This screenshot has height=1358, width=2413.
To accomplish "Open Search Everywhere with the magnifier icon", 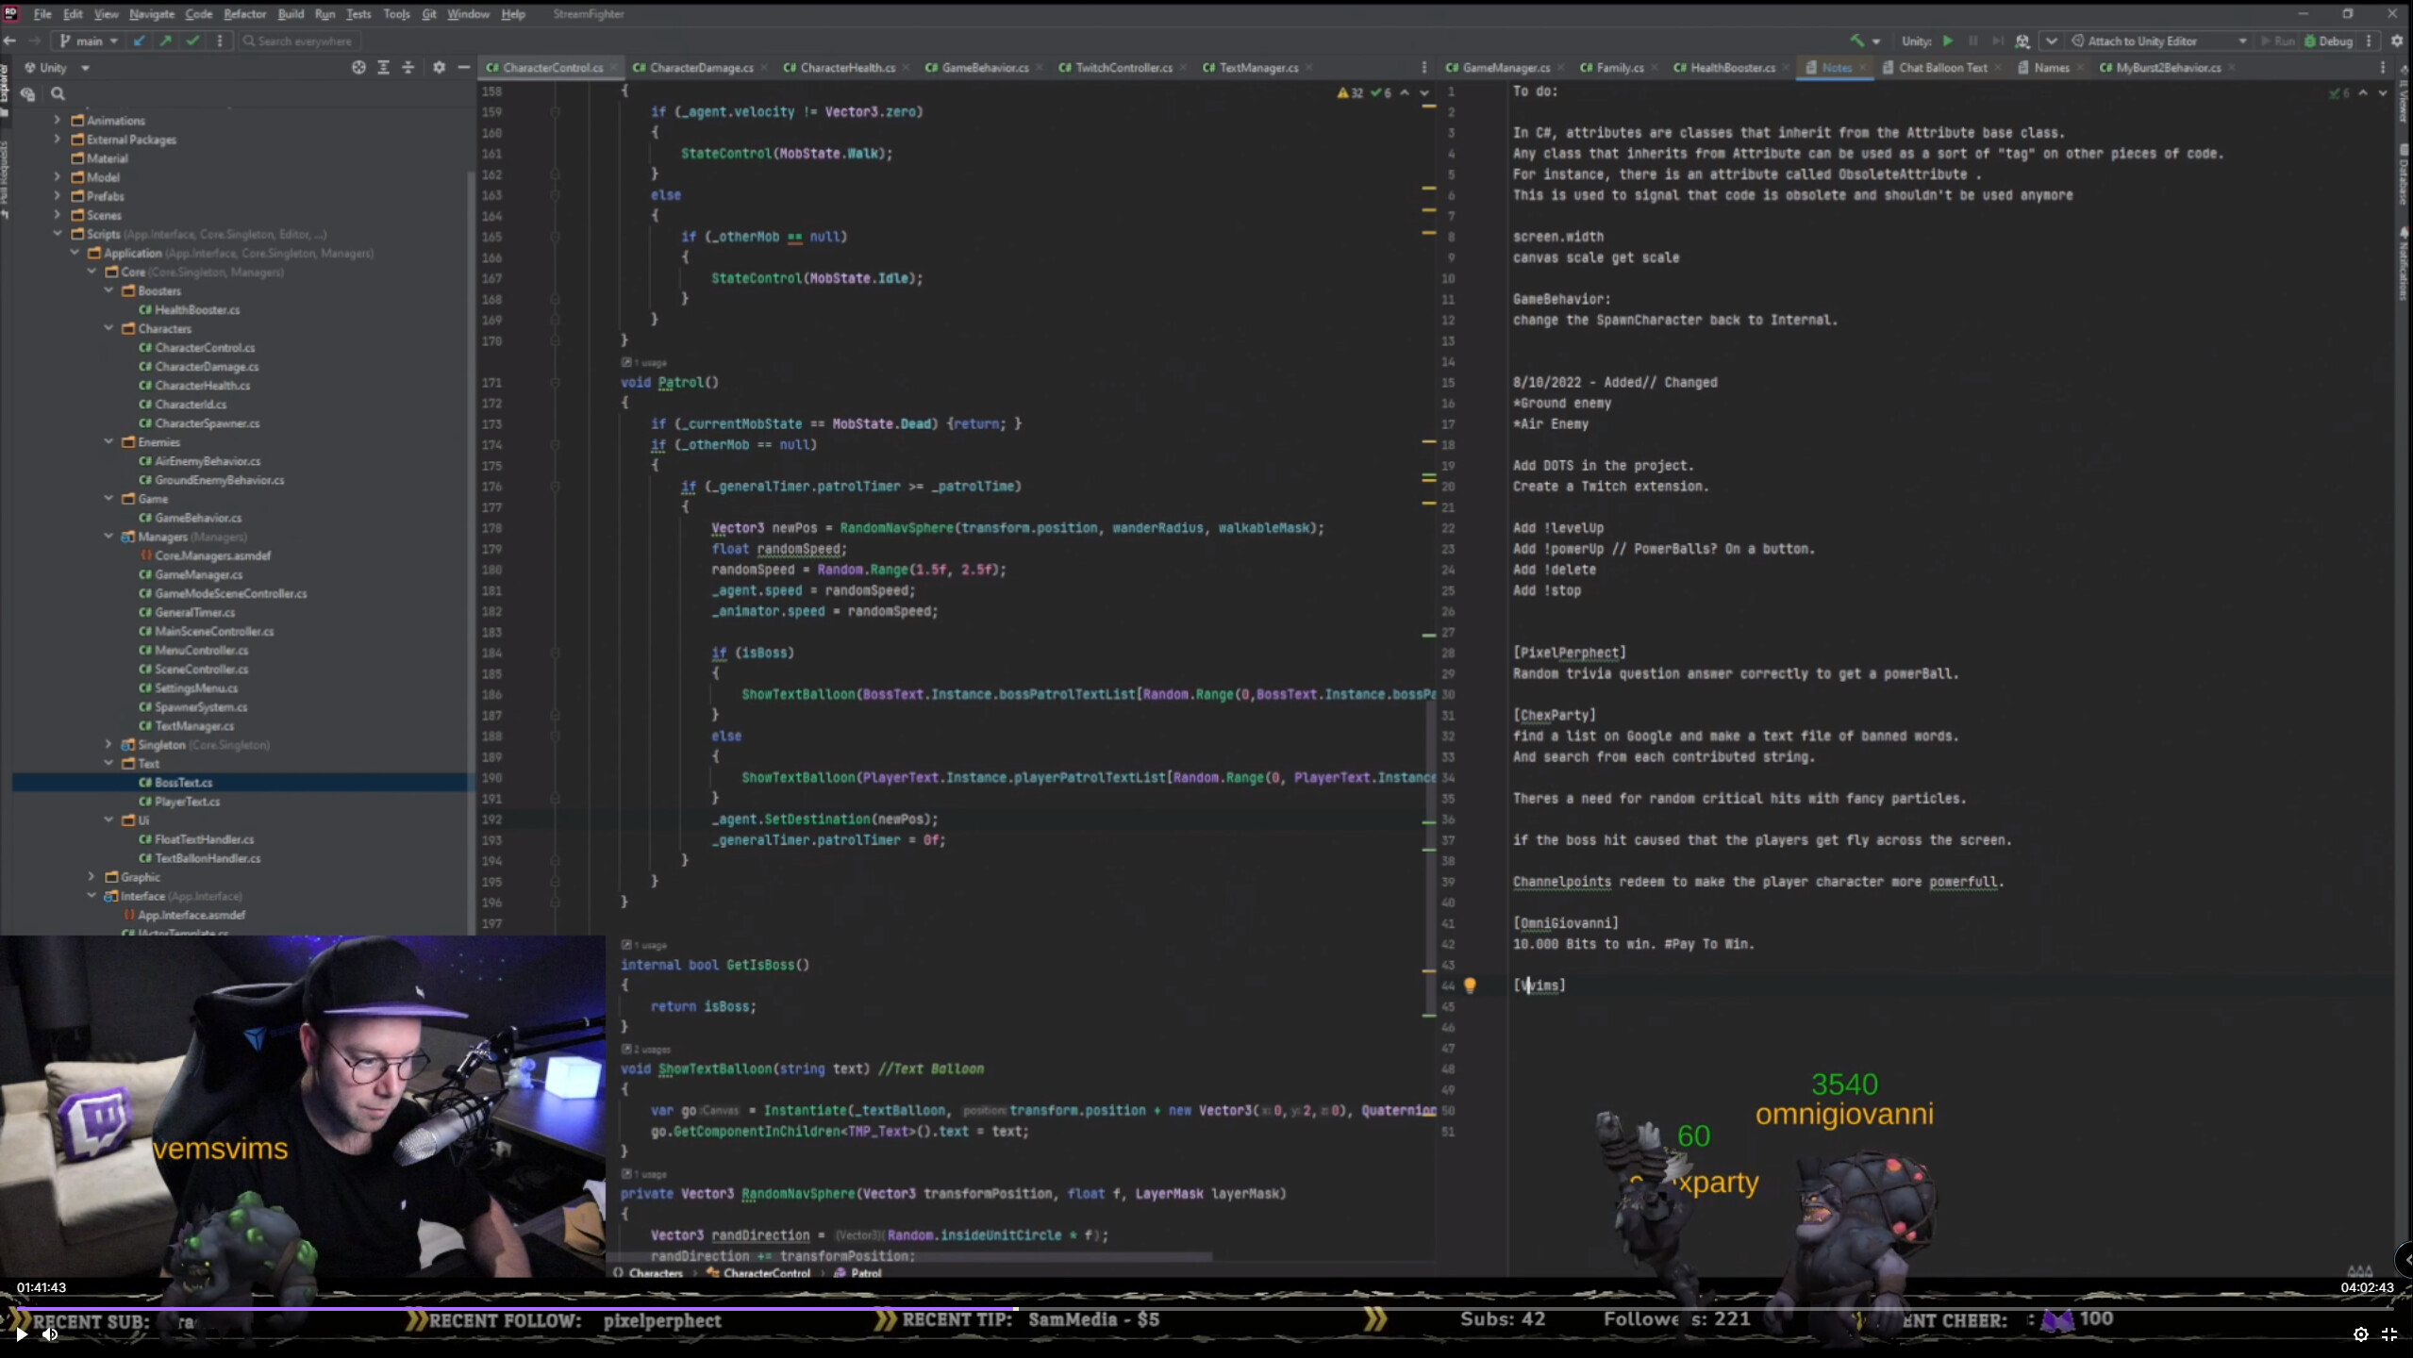I will pyautogui.click(x=248, y=41).
